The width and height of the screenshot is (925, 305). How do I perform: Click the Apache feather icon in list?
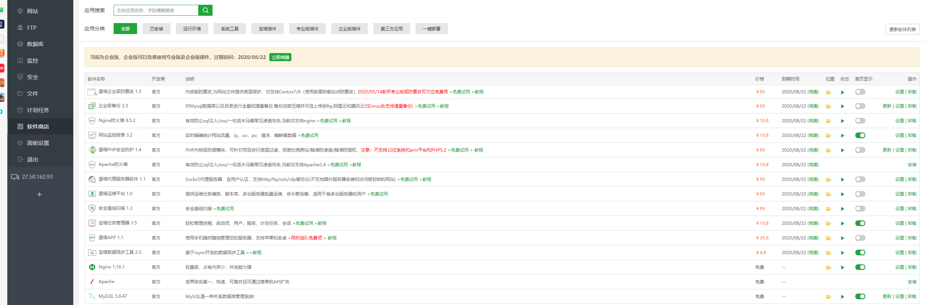pyautogui.click(x=92, y=282)
